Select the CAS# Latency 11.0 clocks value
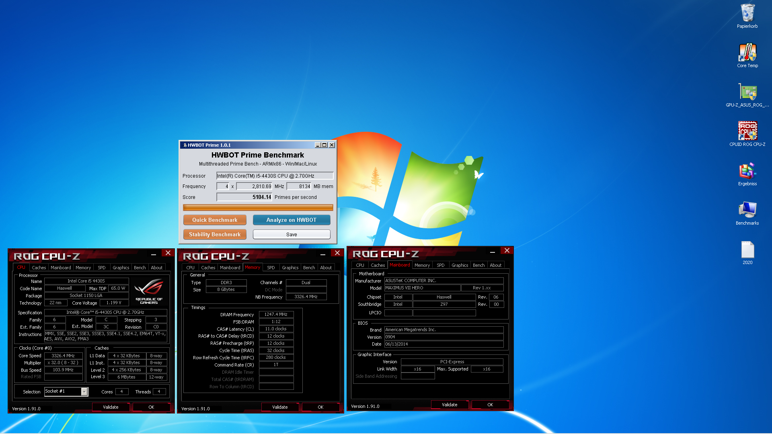This screenshot has height=434, width=772. [x=276, y=329]
